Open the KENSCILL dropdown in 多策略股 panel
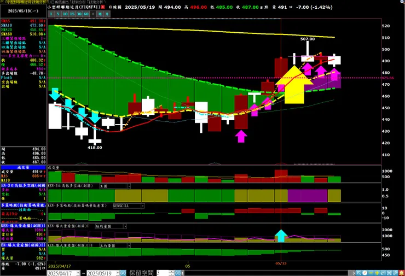 (x=143, y=206)
